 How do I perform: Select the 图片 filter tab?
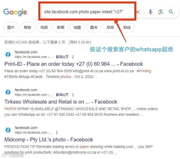click(11, 27)
